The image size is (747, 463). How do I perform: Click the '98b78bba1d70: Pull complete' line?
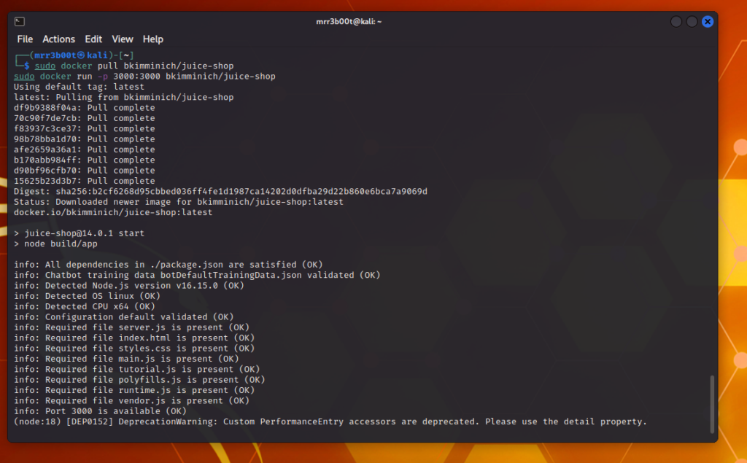coord(85,139)
